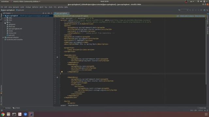This screenshot has height=117, width=209.
Task: Hide the Project tool window
Action: click(52, 13)
